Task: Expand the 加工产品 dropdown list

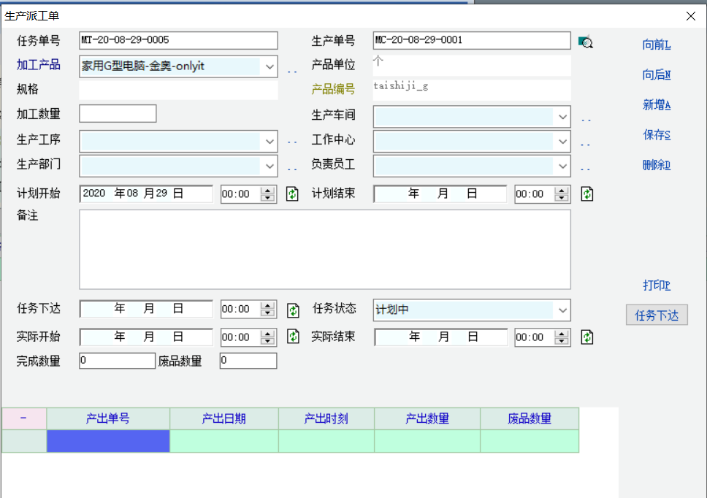Action: tap(270, 66)
